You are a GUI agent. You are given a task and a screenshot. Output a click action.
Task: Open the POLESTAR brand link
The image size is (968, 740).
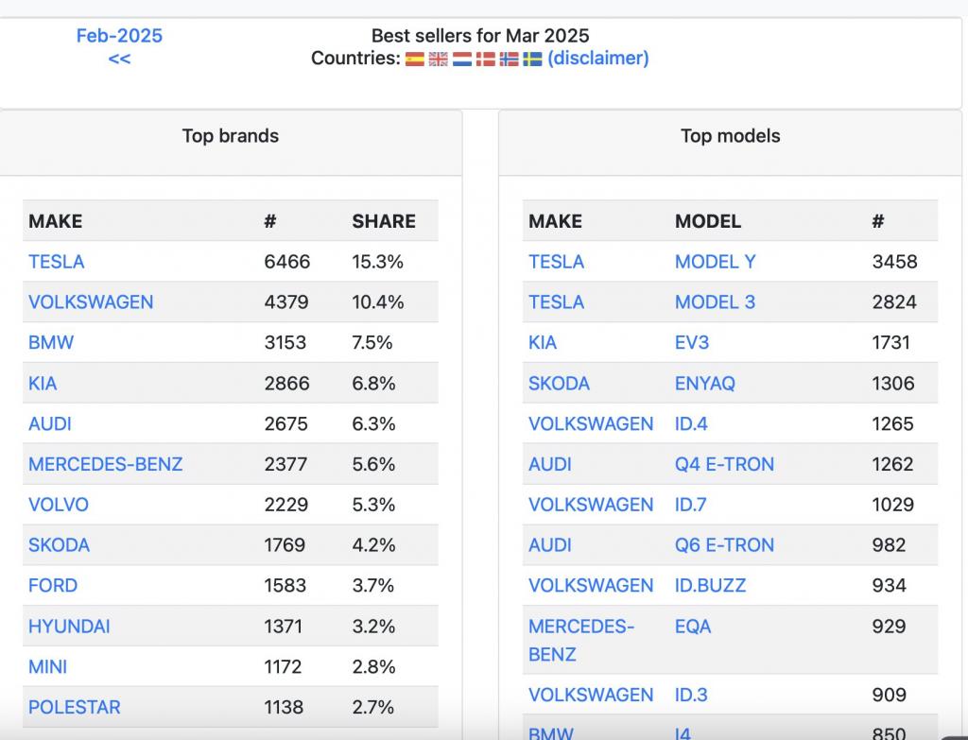point(75,707)
